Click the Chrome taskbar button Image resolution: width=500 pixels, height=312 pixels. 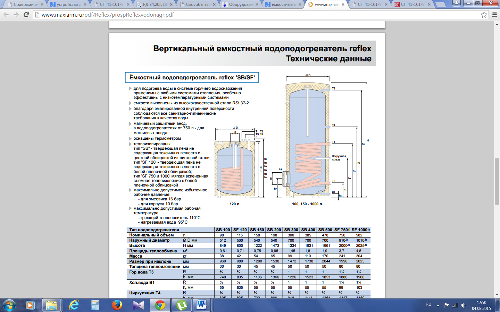(x=160, y=305)
